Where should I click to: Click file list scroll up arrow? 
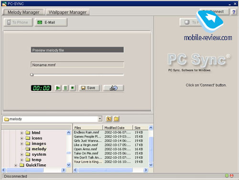coord(151,127)
